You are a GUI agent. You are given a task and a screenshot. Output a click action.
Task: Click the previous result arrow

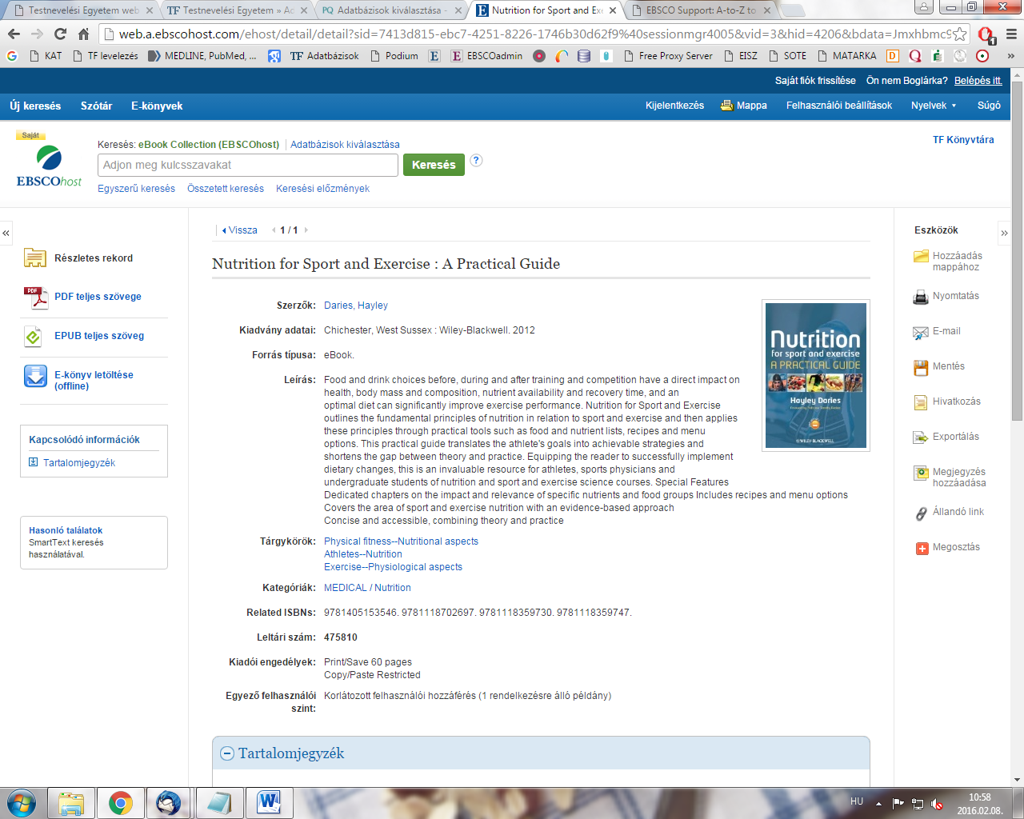[274, 230]
